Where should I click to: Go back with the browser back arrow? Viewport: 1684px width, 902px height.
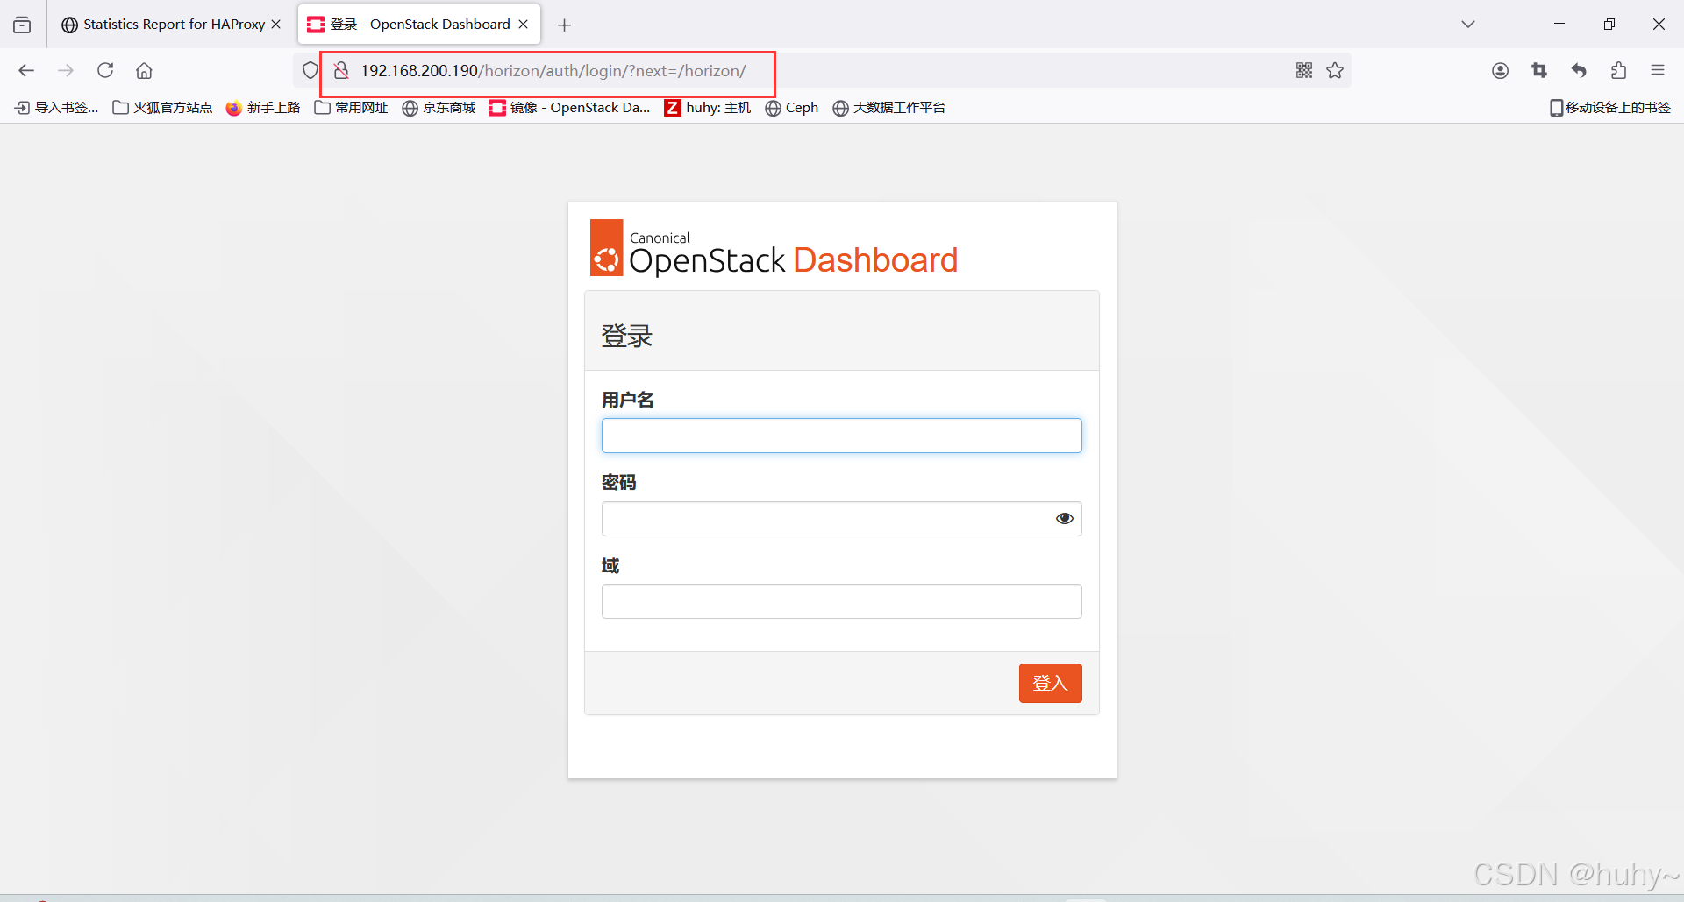click(26, 70)
